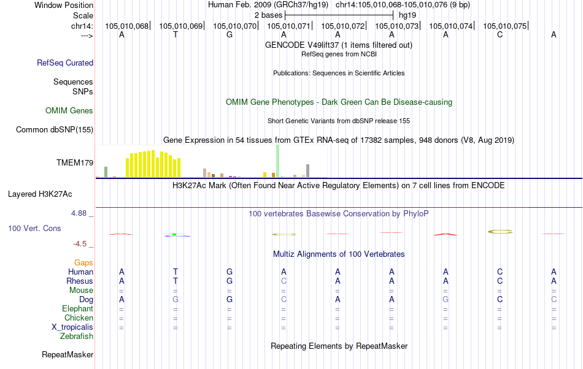Screen dimensions: 583x369
Task: Click the Human row T base in the alignment
Action: pyautogui.click(x=176, y=272)
